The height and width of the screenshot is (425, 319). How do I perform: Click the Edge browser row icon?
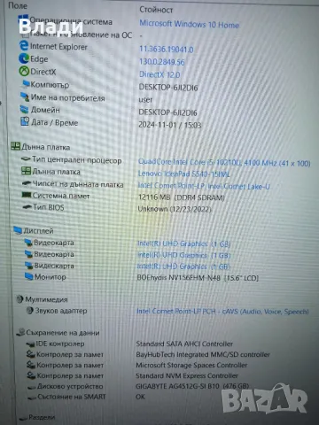coord(24,58)
